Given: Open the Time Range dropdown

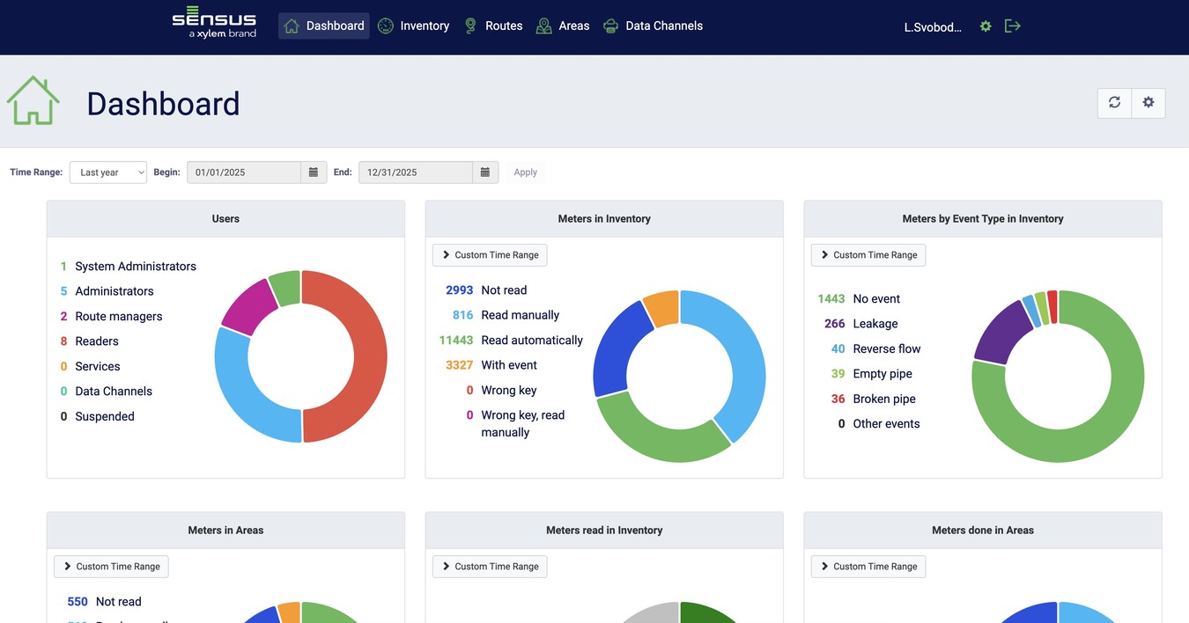Looking at the screenshot, I should pyautogui.click(x=108, y=172).
